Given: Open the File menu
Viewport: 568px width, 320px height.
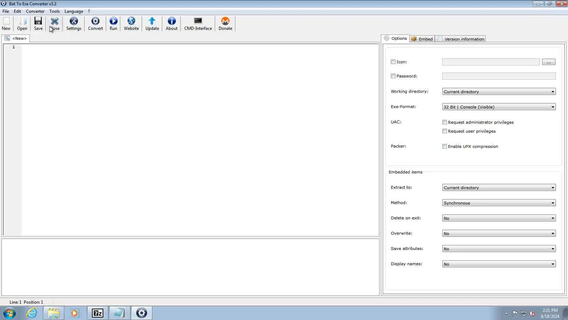Looking at the screenshot, I should [6, 11].
